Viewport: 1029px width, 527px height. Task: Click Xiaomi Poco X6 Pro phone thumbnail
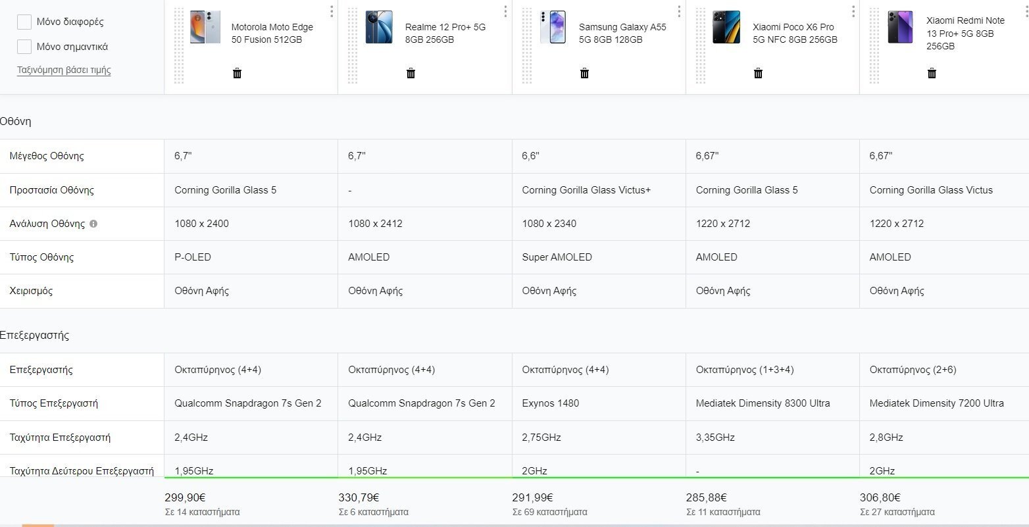tap(726, 27)
